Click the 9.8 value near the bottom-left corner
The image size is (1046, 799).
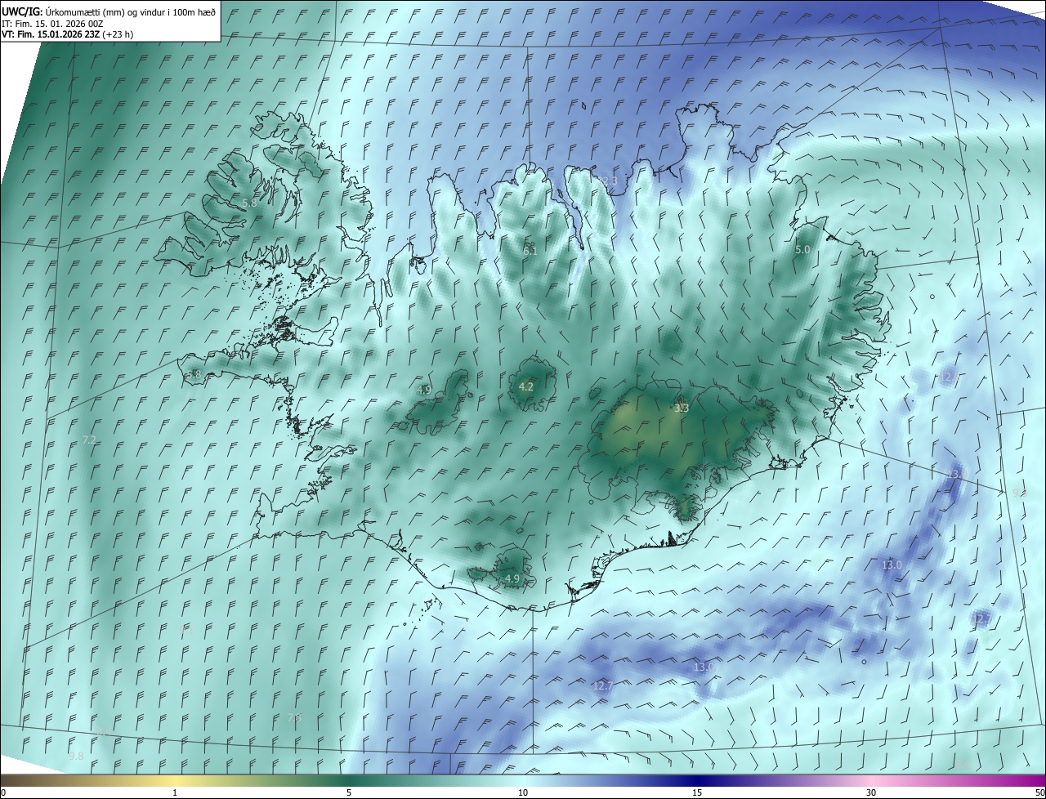coord(77,756)
